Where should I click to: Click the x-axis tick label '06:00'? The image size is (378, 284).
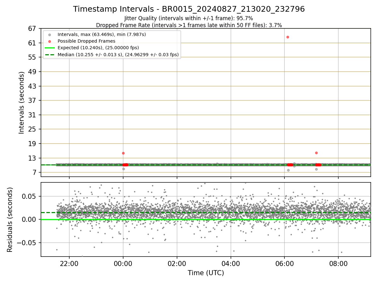(284, 263)
